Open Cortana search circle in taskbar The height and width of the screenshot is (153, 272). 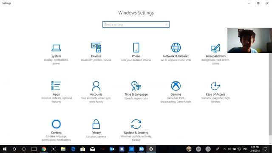pyautogui.click(x=14, y=149)
